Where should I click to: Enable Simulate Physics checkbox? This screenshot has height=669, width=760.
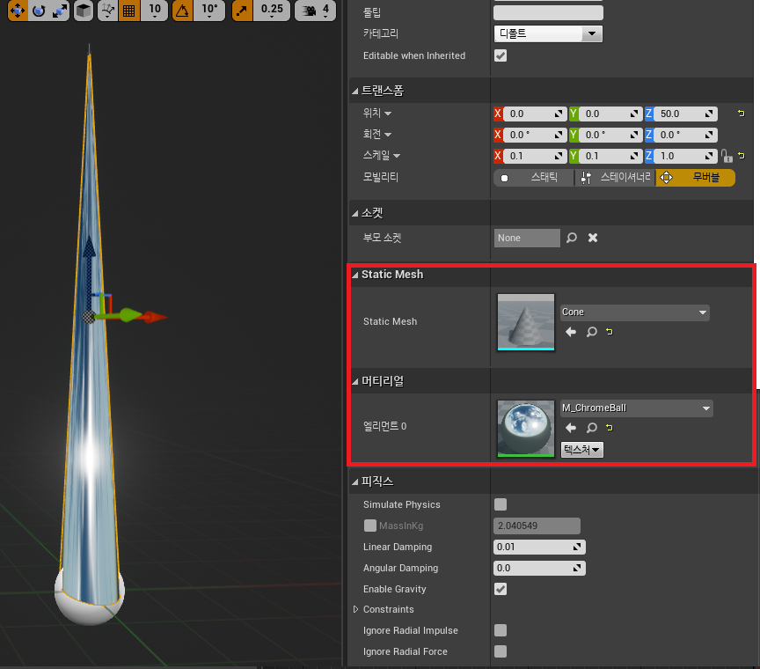click(x=501, y=504)
